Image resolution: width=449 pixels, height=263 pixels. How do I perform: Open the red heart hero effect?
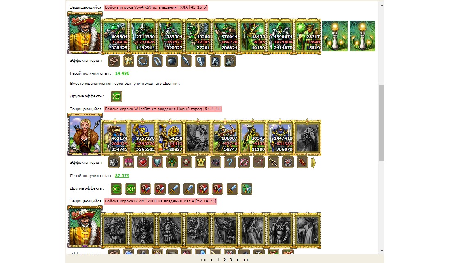pyautogui.click(x=143, y=163)
